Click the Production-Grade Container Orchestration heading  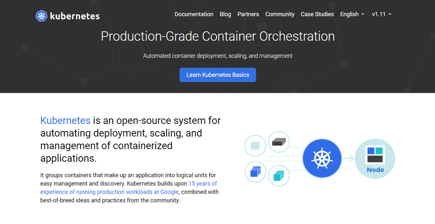[x=217, y=36]
